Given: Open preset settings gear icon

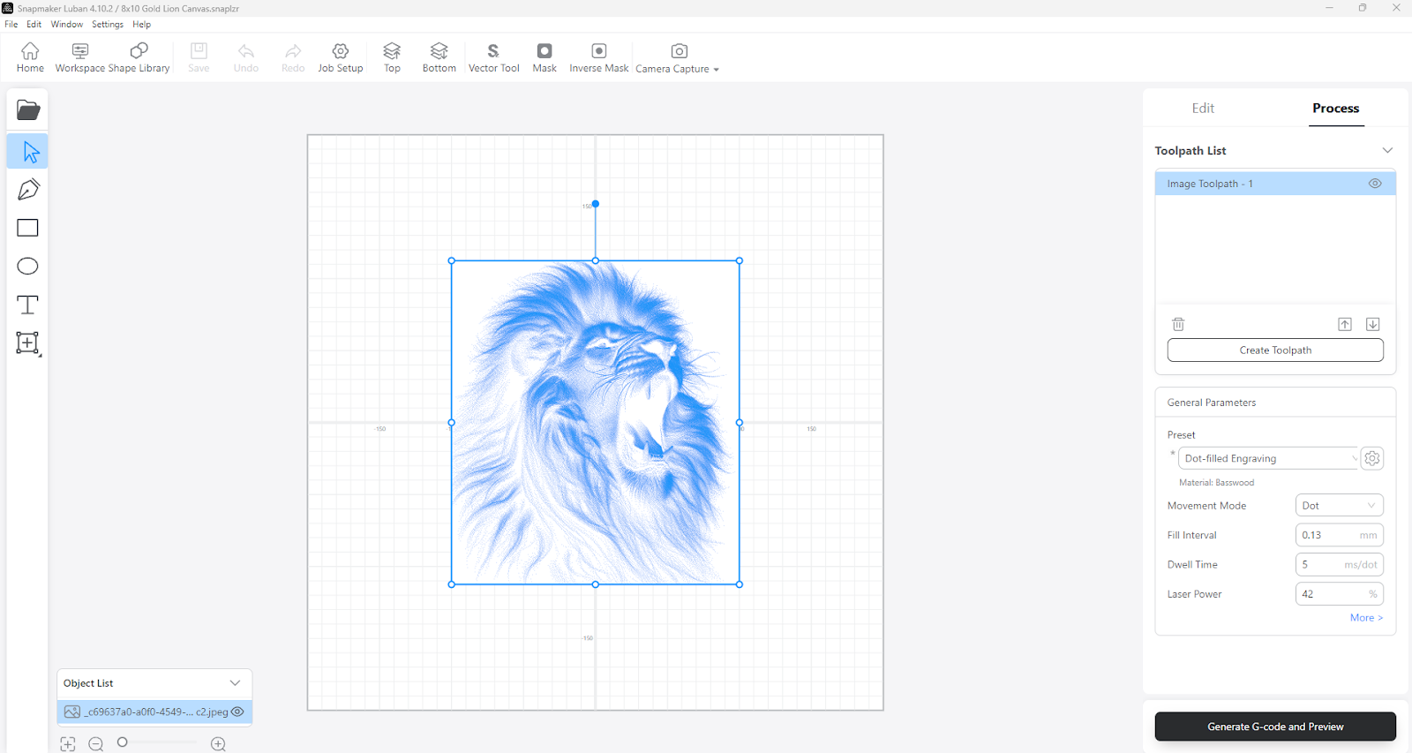Looking at the screenshot, I should pos(1372,458).
